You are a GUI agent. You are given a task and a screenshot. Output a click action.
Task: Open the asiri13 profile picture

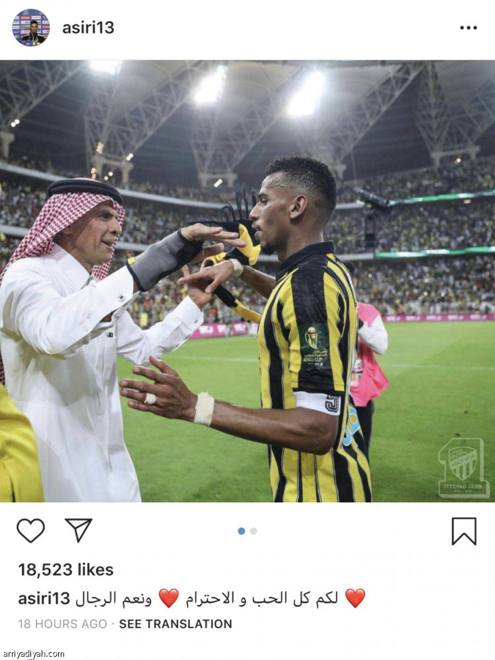click(31, 27)
